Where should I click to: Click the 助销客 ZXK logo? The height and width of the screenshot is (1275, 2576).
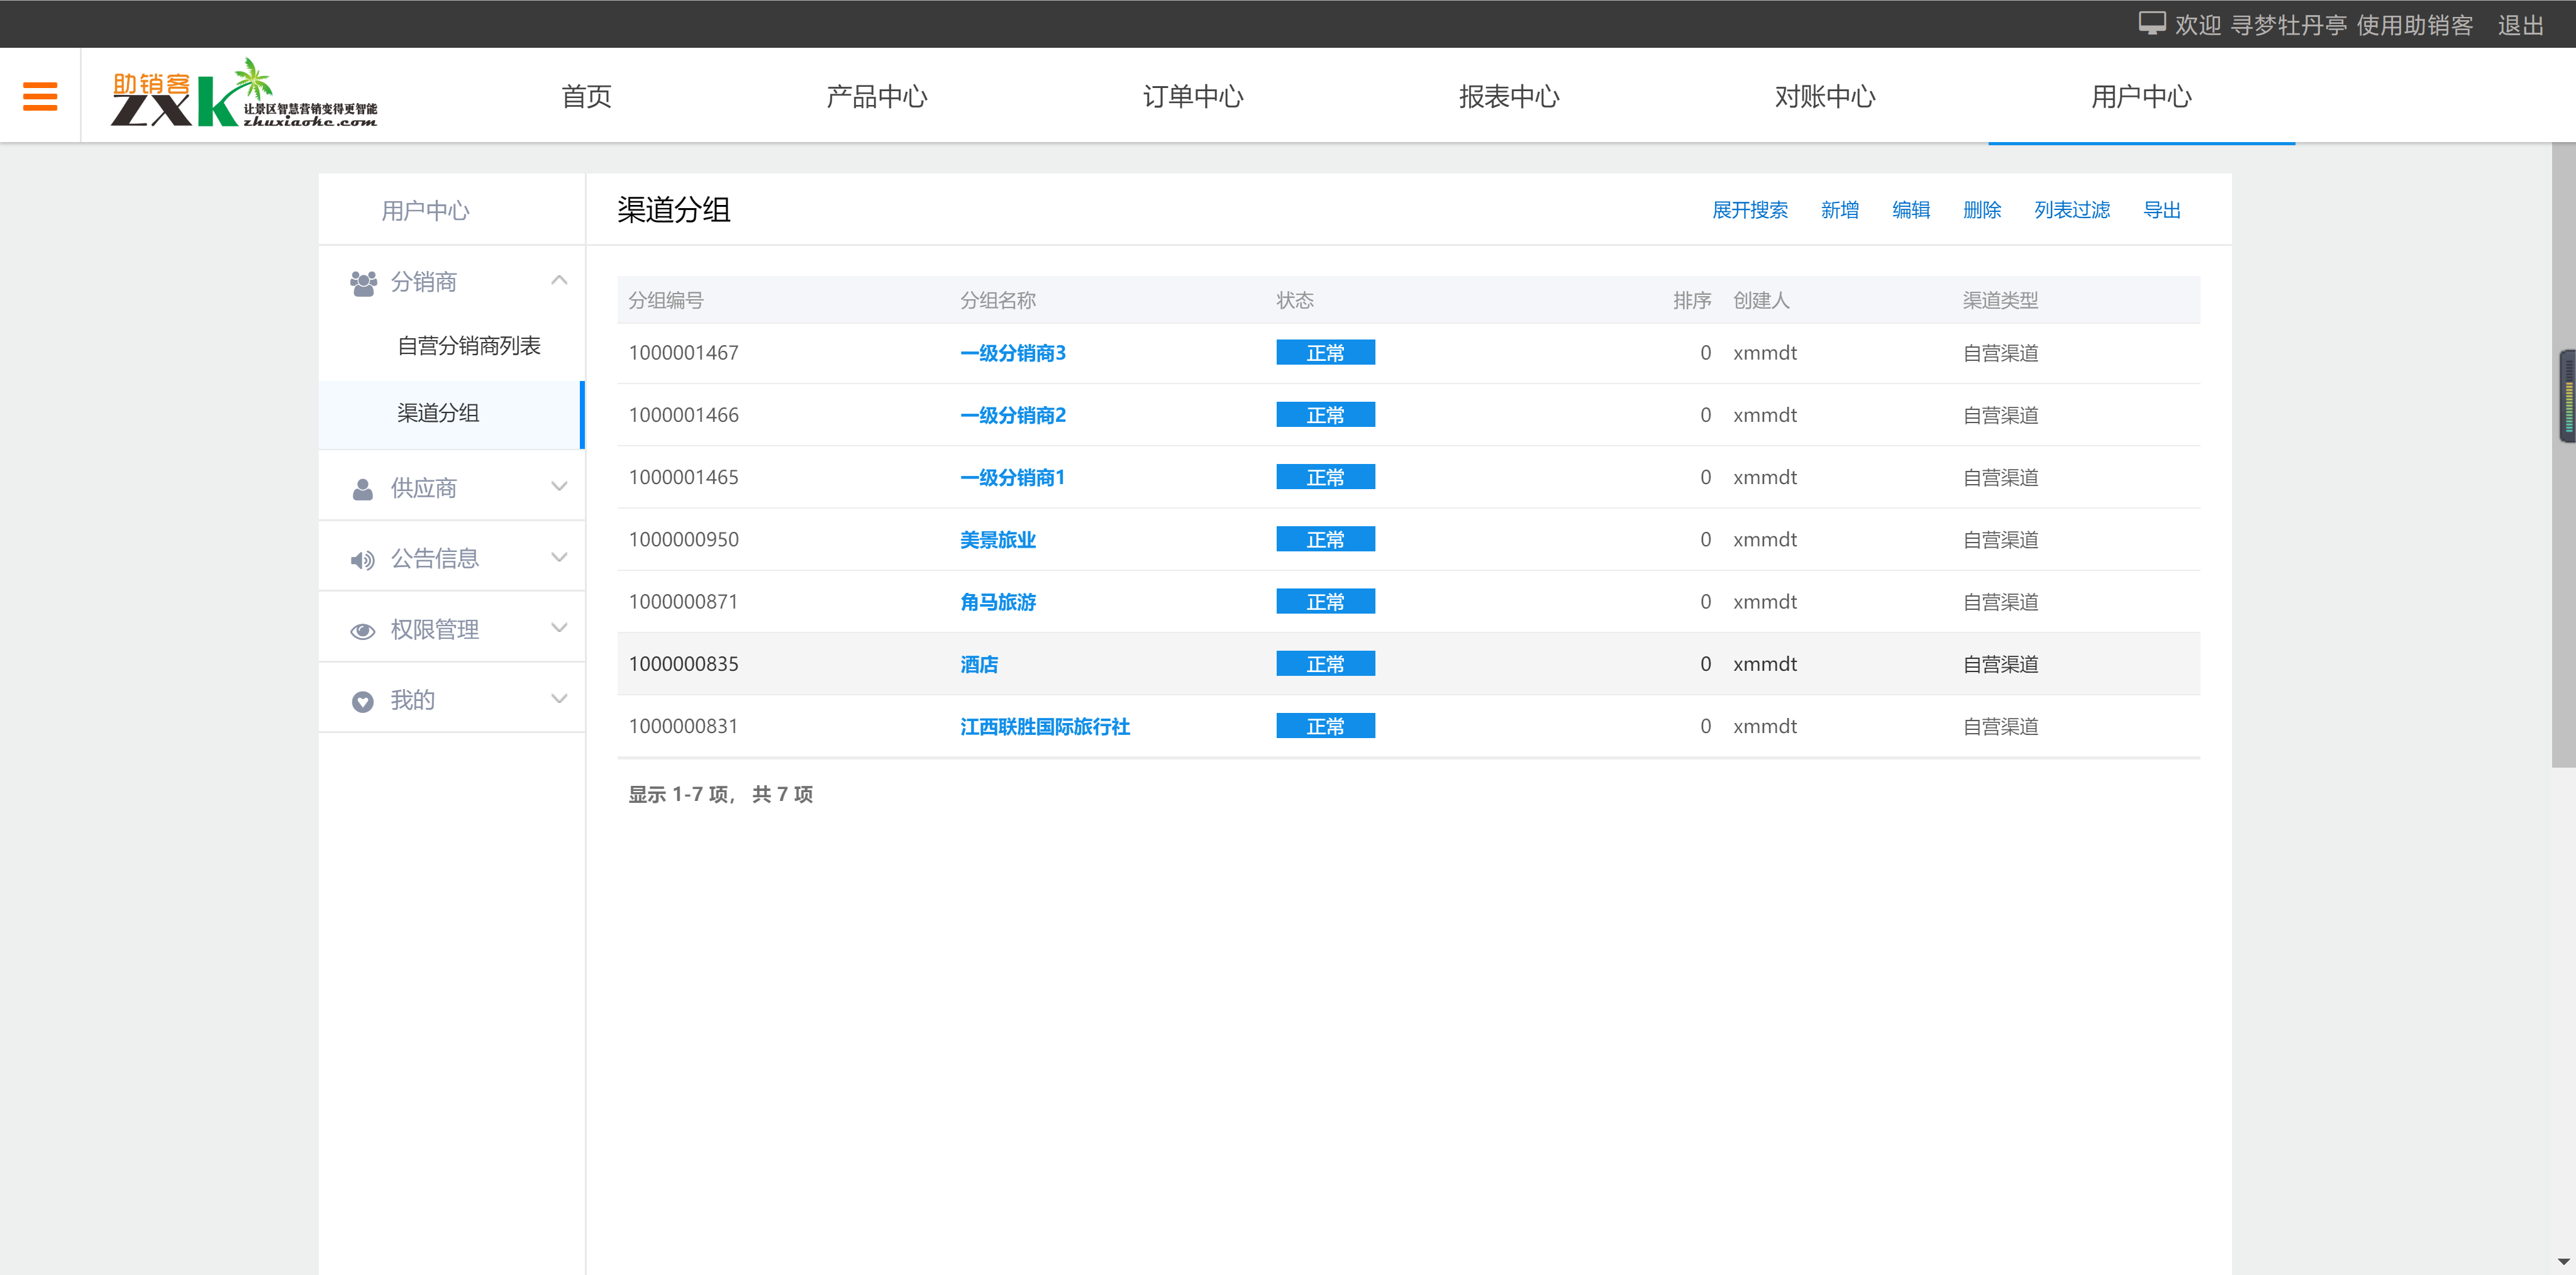click(x=244, y=95)
